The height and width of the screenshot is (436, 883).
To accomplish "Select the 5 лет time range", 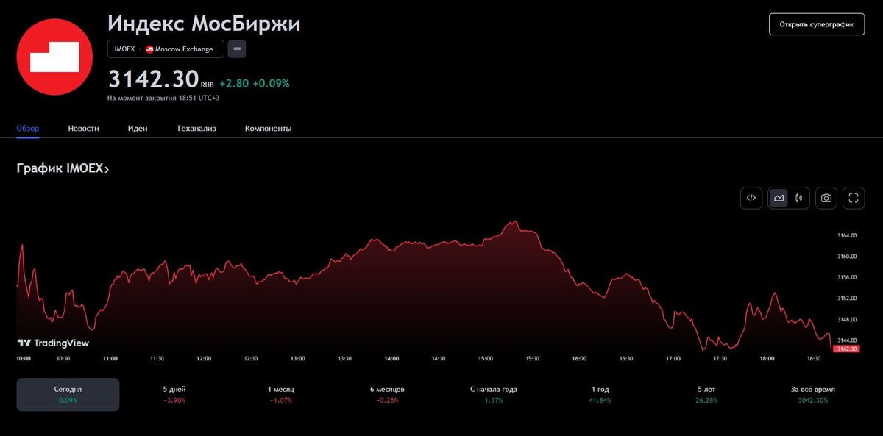I will click(706, 394).
